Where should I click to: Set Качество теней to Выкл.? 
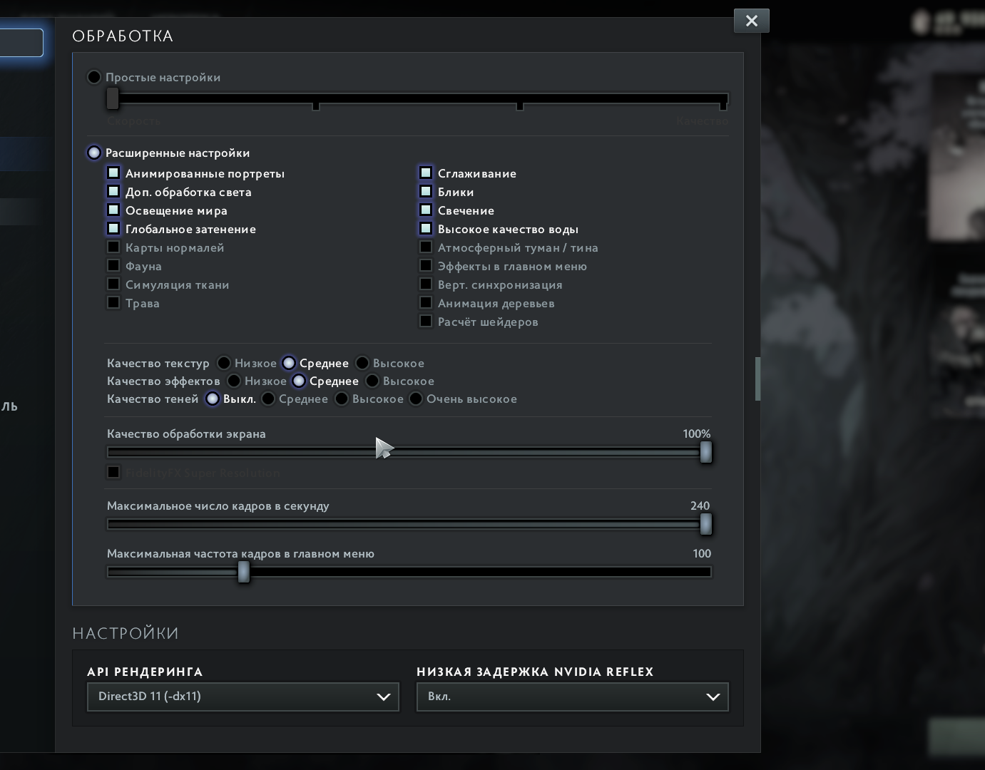[213, 399]
